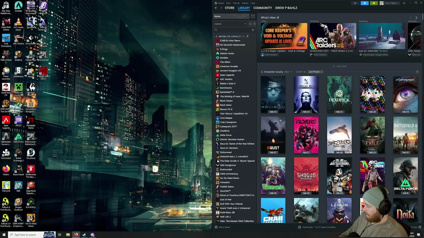
Task: Expand the Games filter dropdown
Action: [x=230, y=24]
